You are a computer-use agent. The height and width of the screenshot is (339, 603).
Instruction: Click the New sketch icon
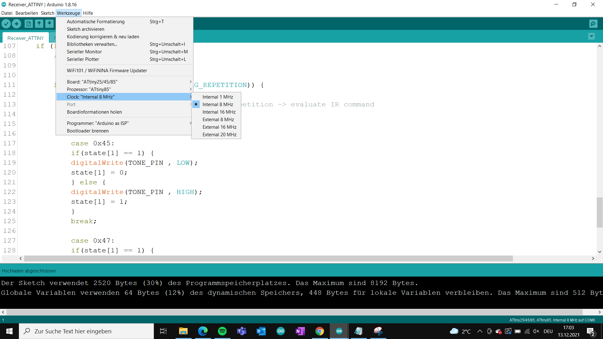pyautogui.click(x=29, y=24)
